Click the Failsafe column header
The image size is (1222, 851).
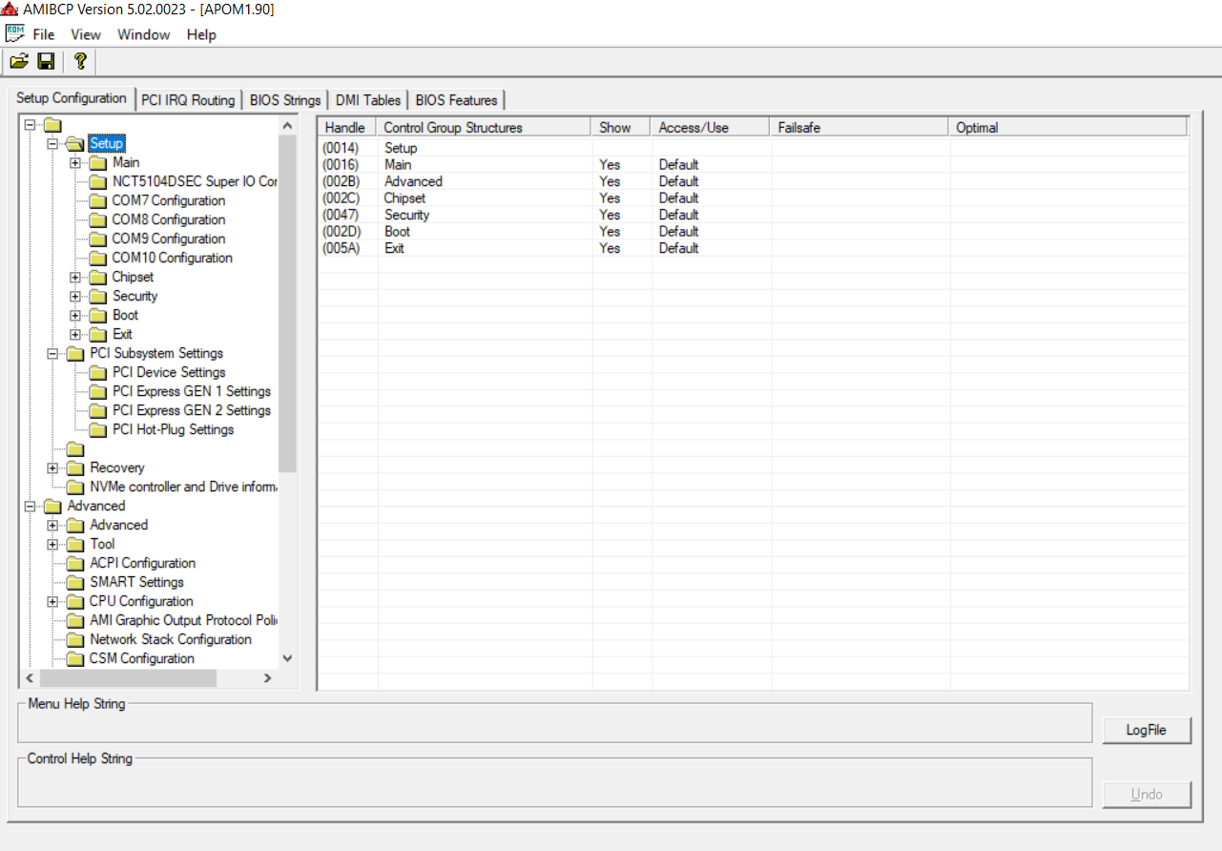860,127
